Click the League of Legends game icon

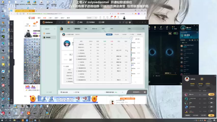(x=62, y=29)
